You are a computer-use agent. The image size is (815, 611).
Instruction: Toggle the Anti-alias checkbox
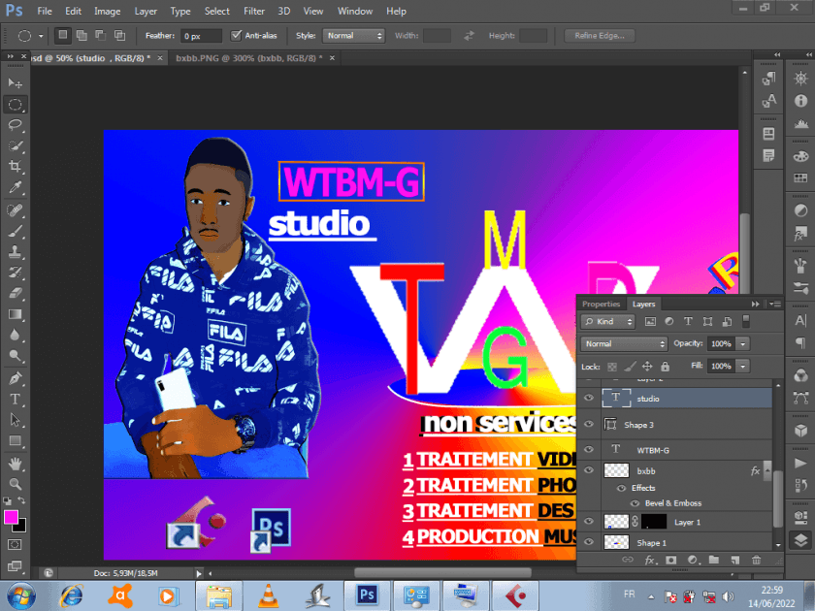pos(236,35)
